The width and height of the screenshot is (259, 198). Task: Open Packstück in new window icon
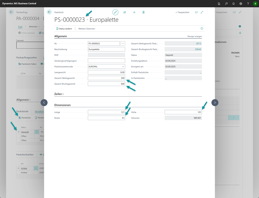pos(196,12)
